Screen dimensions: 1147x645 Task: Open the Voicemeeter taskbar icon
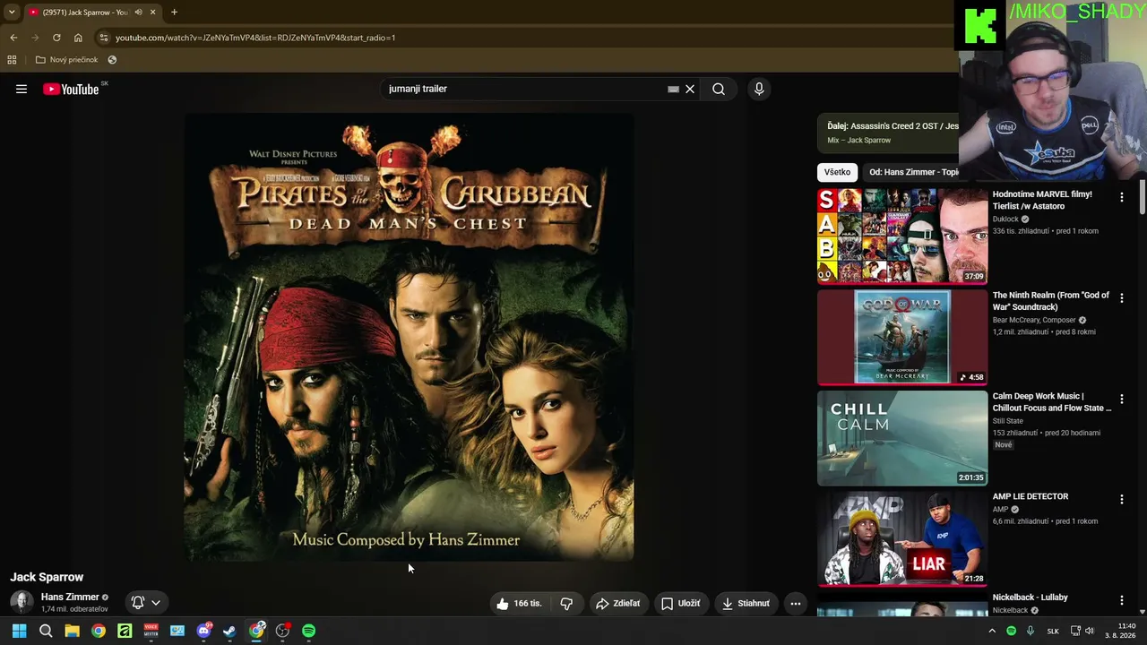[x=151, y=631]
